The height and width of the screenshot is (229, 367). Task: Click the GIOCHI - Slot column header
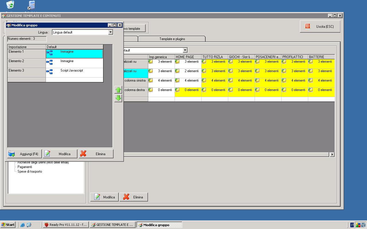241,57
